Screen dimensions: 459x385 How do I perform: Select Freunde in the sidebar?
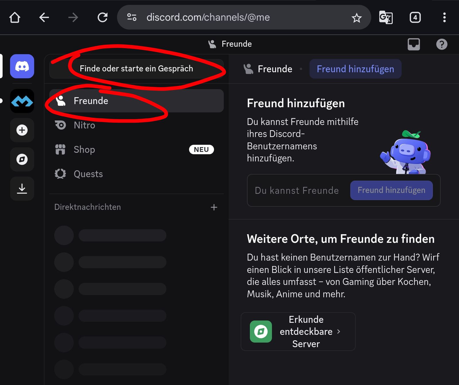(x=136, y=101)
